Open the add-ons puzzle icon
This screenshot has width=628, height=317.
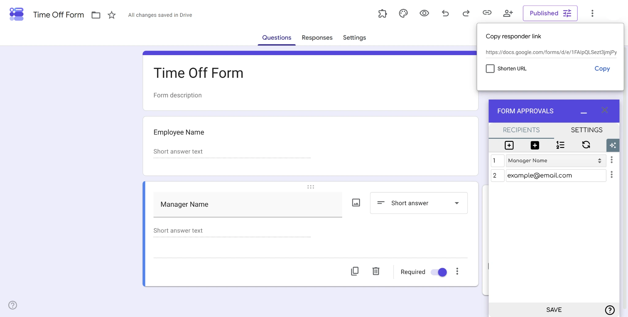coord(382,13)
